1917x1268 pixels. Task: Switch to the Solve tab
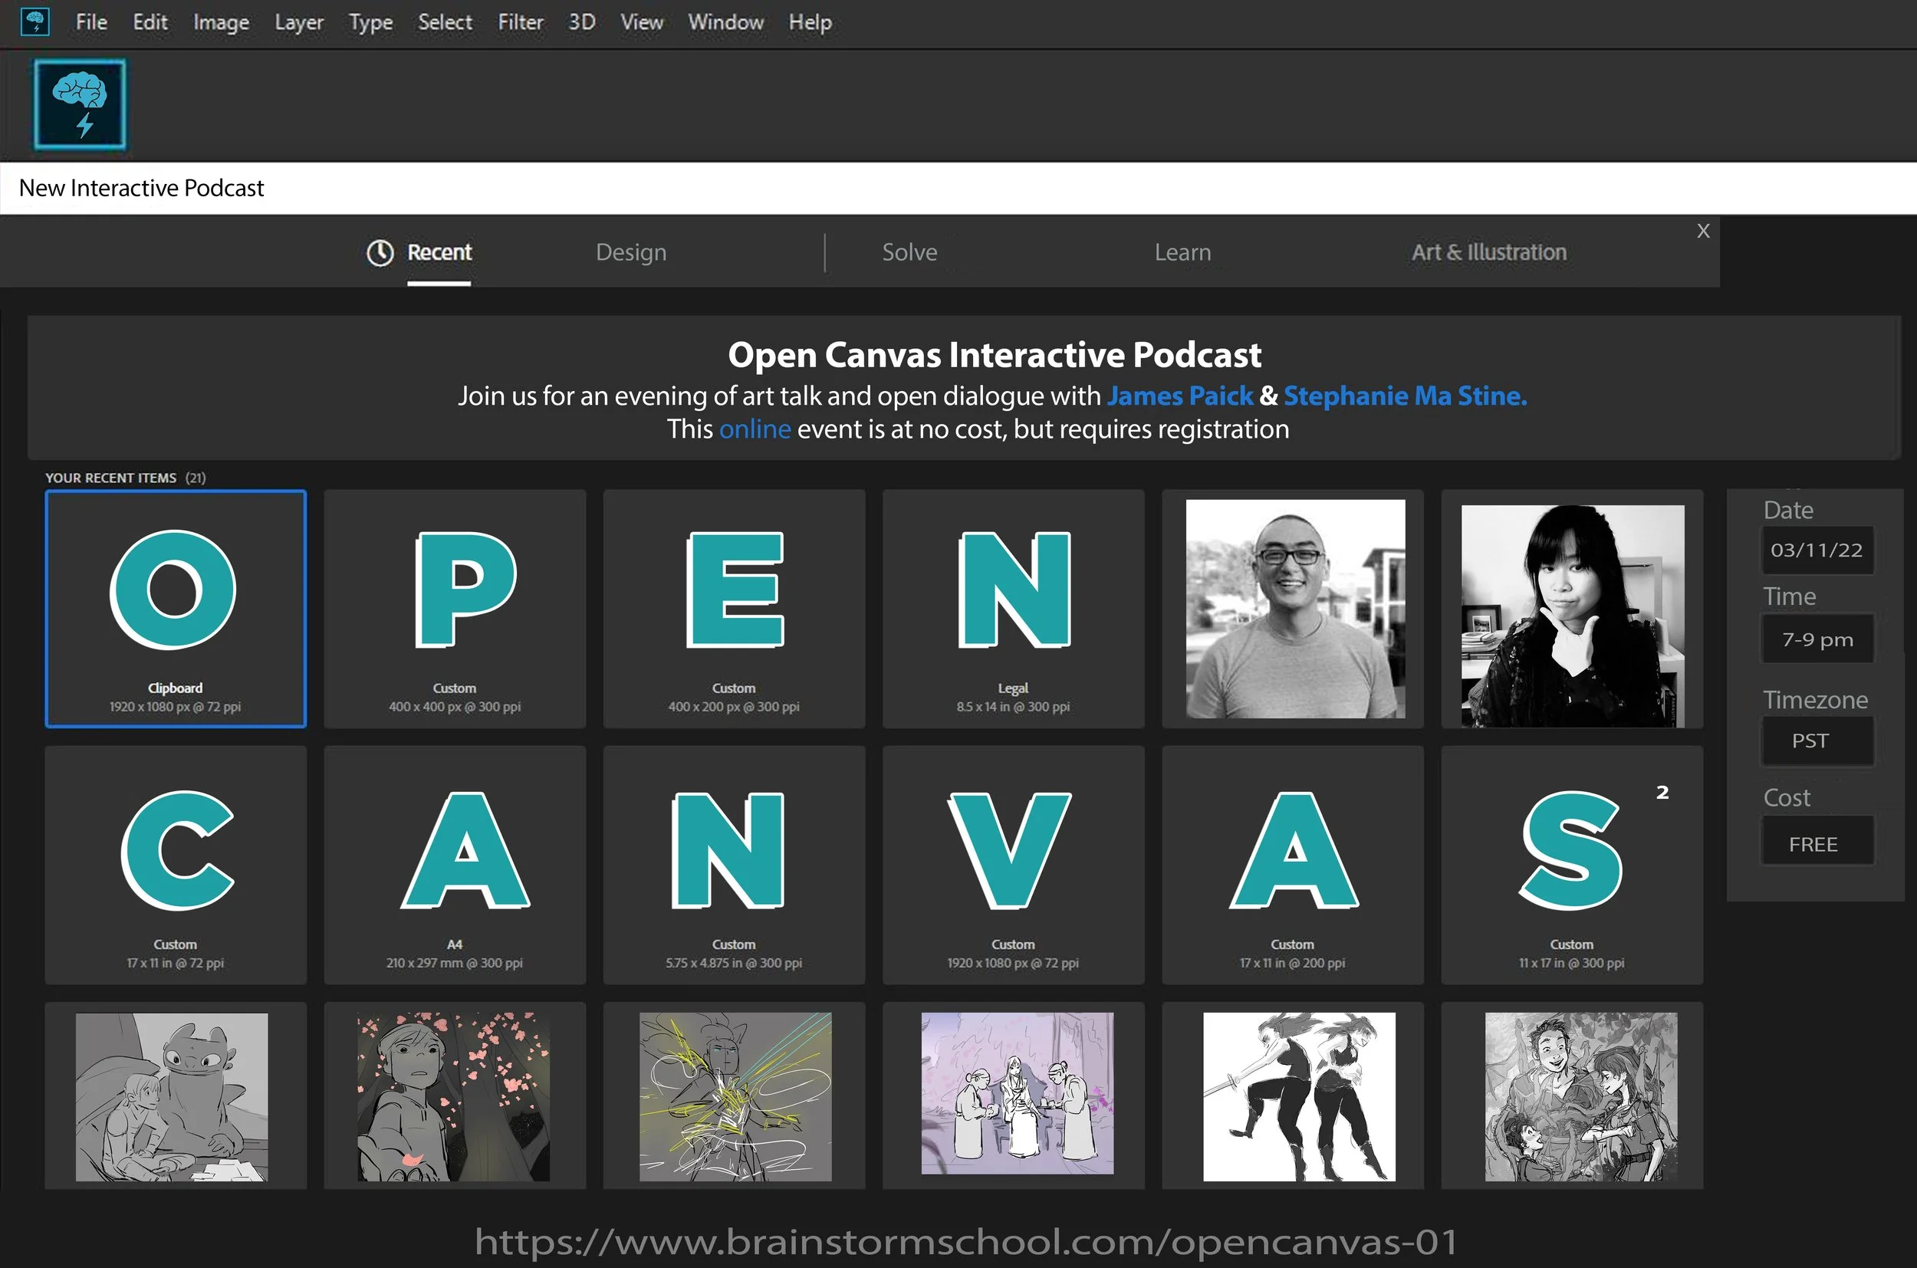[x=909, y=252]
